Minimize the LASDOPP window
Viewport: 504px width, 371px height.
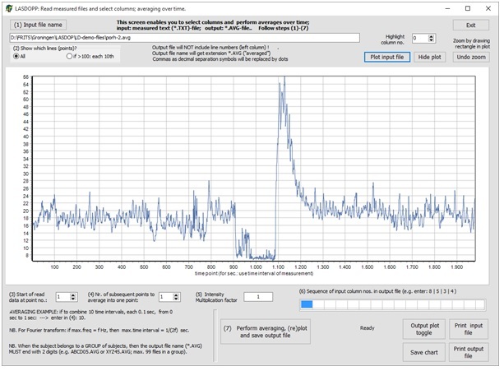click(448, 9)
